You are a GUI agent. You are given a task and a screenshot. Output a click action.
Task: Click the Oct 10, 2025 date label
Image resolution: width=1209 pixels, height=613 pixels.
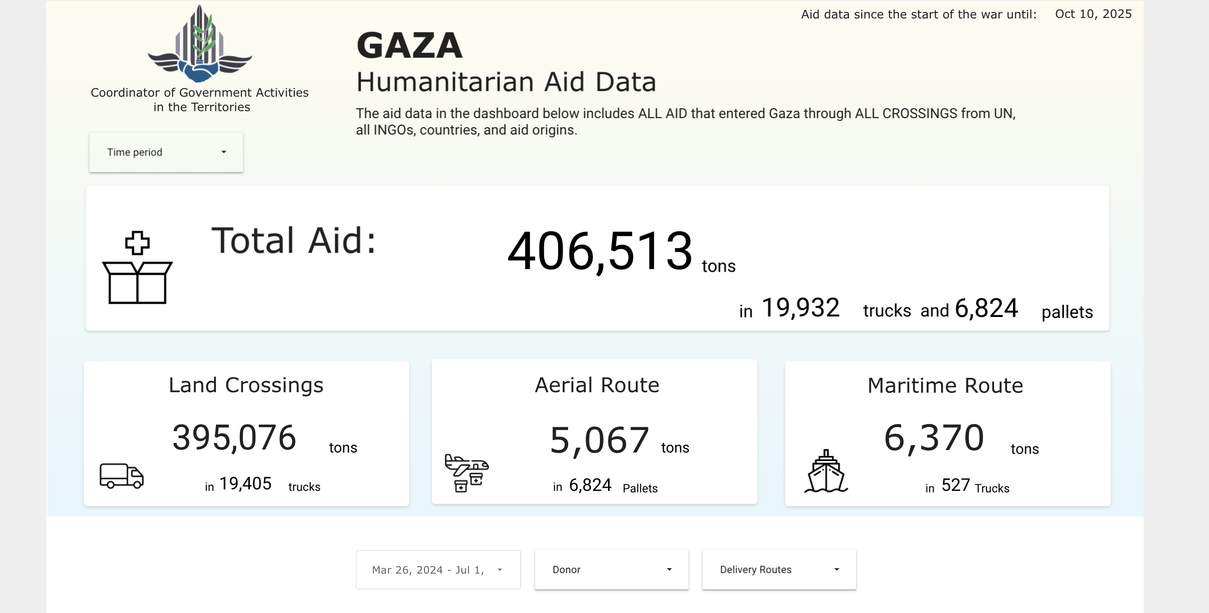(x=1093, y=14)
